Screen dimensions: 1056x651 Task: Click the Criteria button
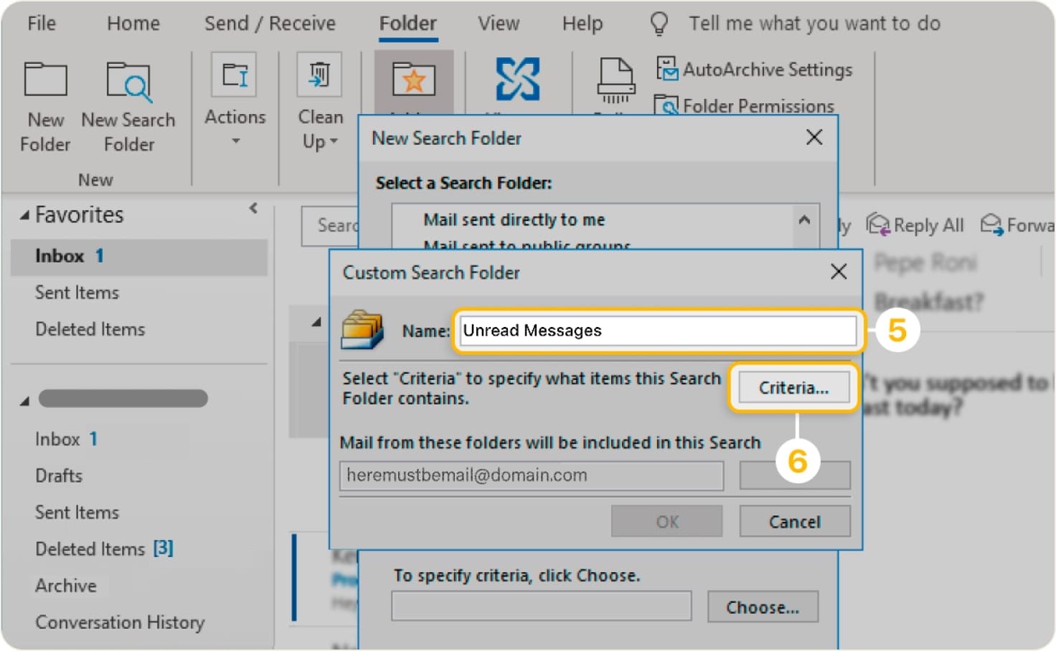[x=793, y=387]
